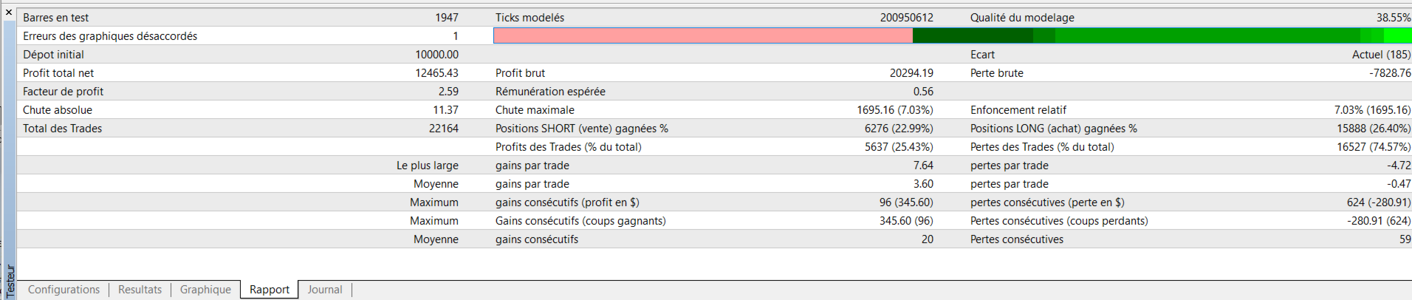
Task: Select the Dépot initial value 10000.00
Action: point(436,55)
